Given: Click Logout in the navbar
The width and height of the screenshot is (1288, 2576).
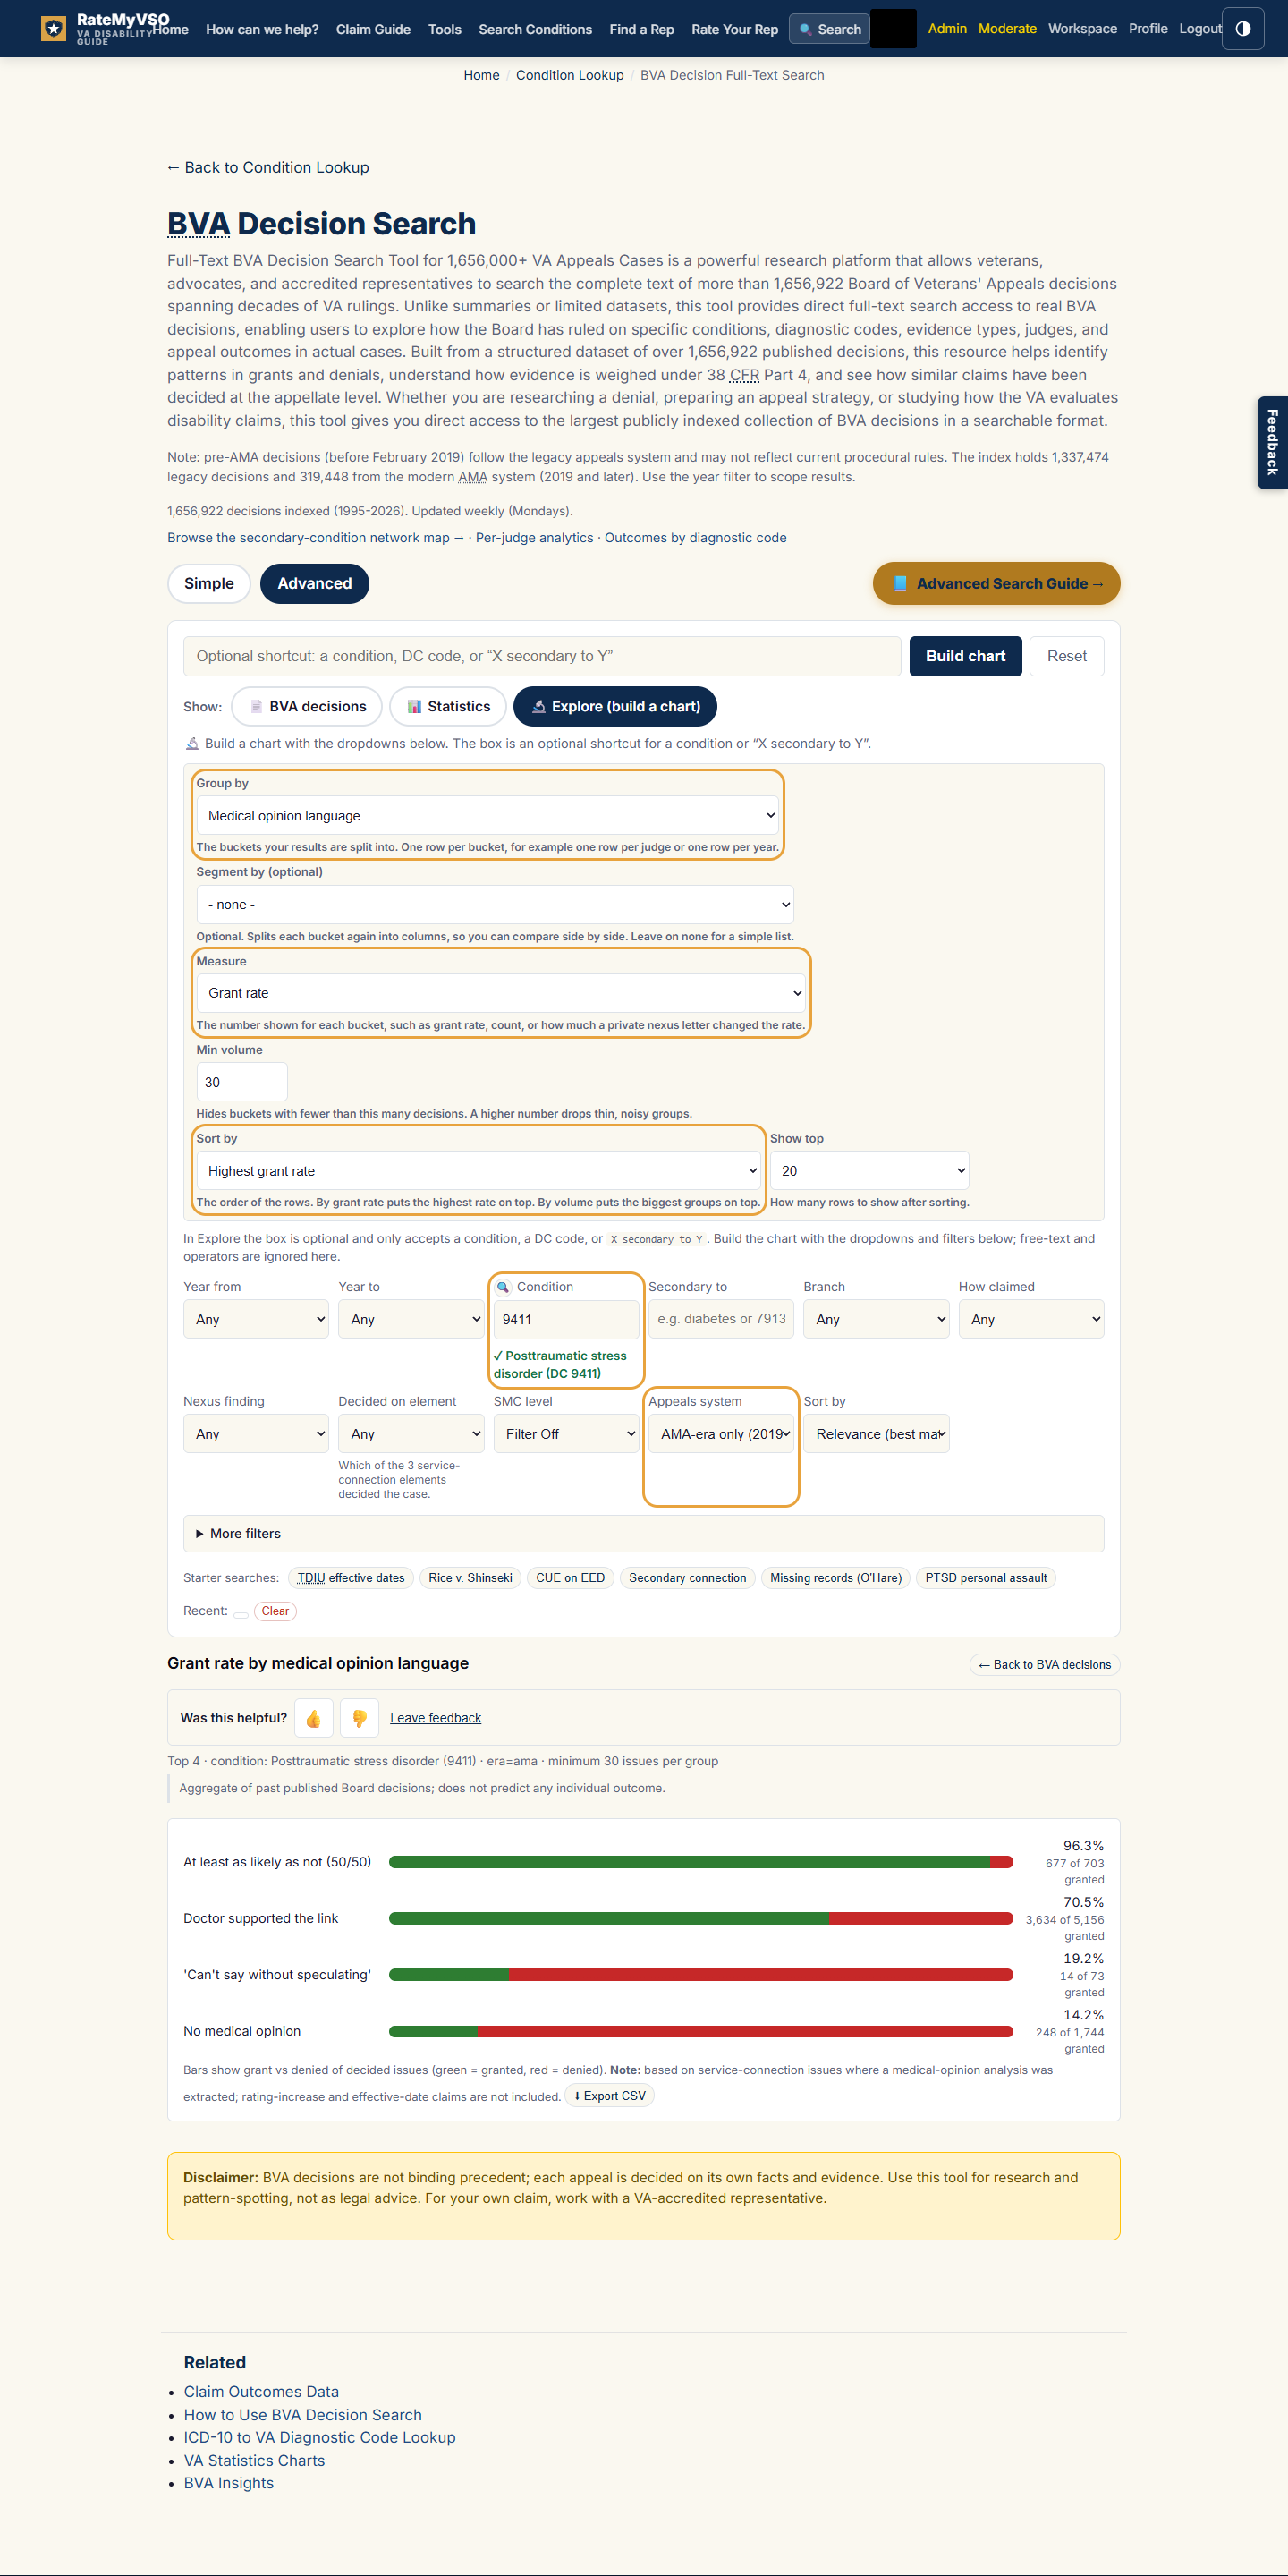Looking at the screenshot, I should [x=1200, y=28].
